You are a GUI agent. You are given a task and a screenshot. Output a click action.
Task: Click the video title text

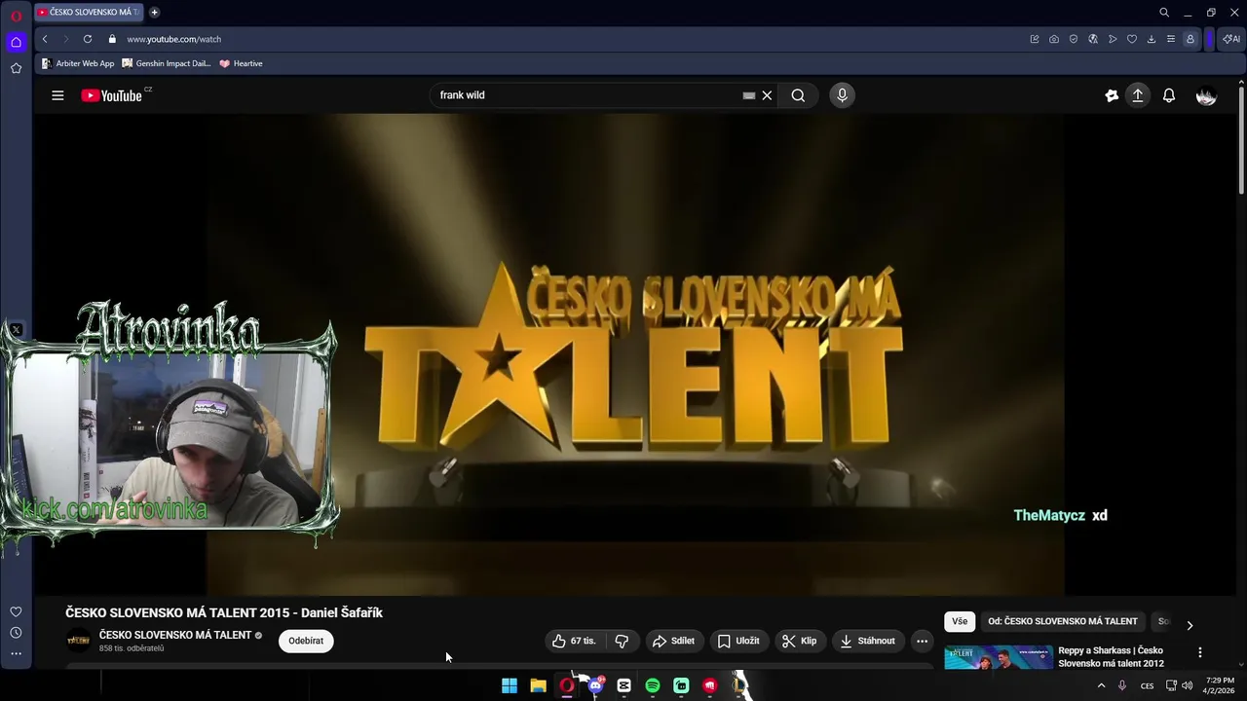pyautogui.click(x=224, y=612)
